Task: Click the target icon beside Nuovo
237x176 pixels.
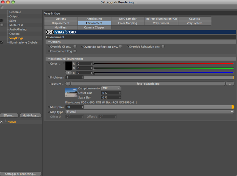Action: coord(1,122)
